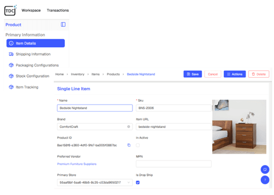
Task: Open Stock Configuration section
Action: [32, 76]
